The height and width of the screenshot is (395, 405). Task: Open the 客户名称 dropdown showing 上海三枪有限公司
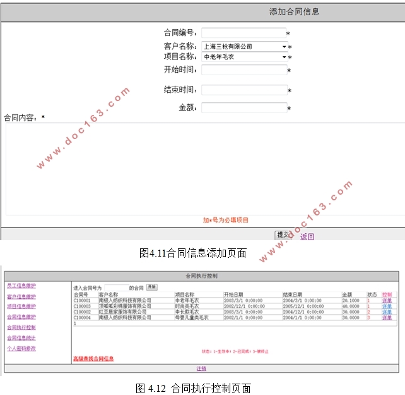click(x=244, y=47)
